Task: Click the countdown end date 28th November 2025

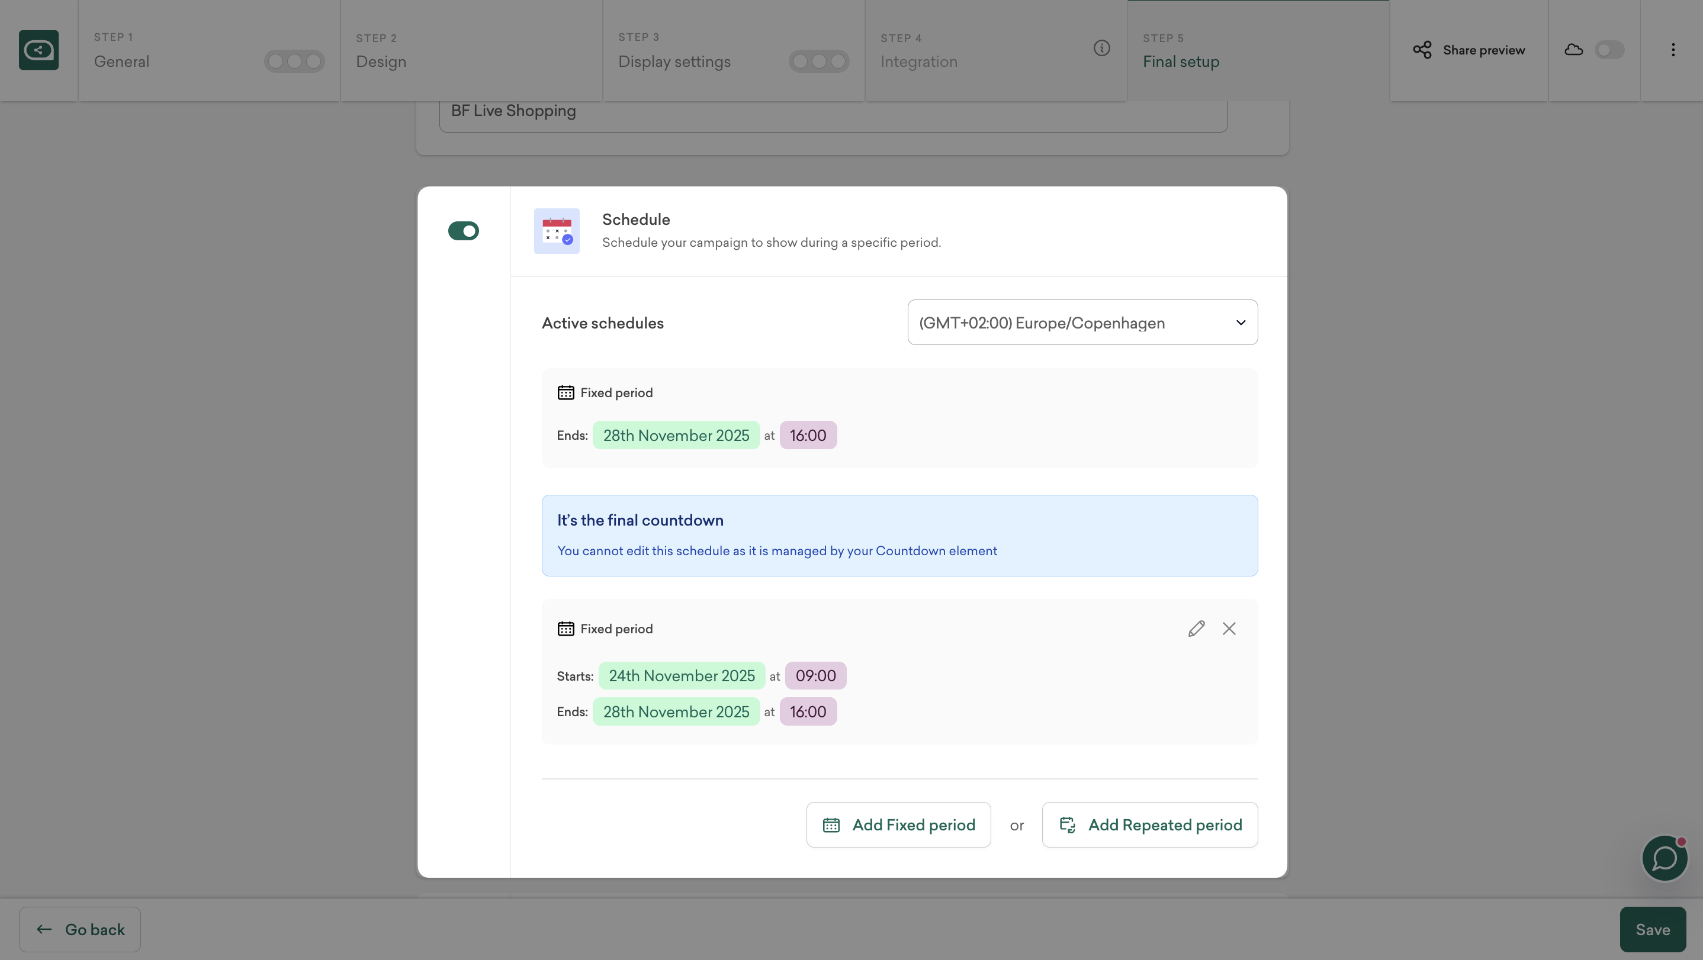Action: 676,436
